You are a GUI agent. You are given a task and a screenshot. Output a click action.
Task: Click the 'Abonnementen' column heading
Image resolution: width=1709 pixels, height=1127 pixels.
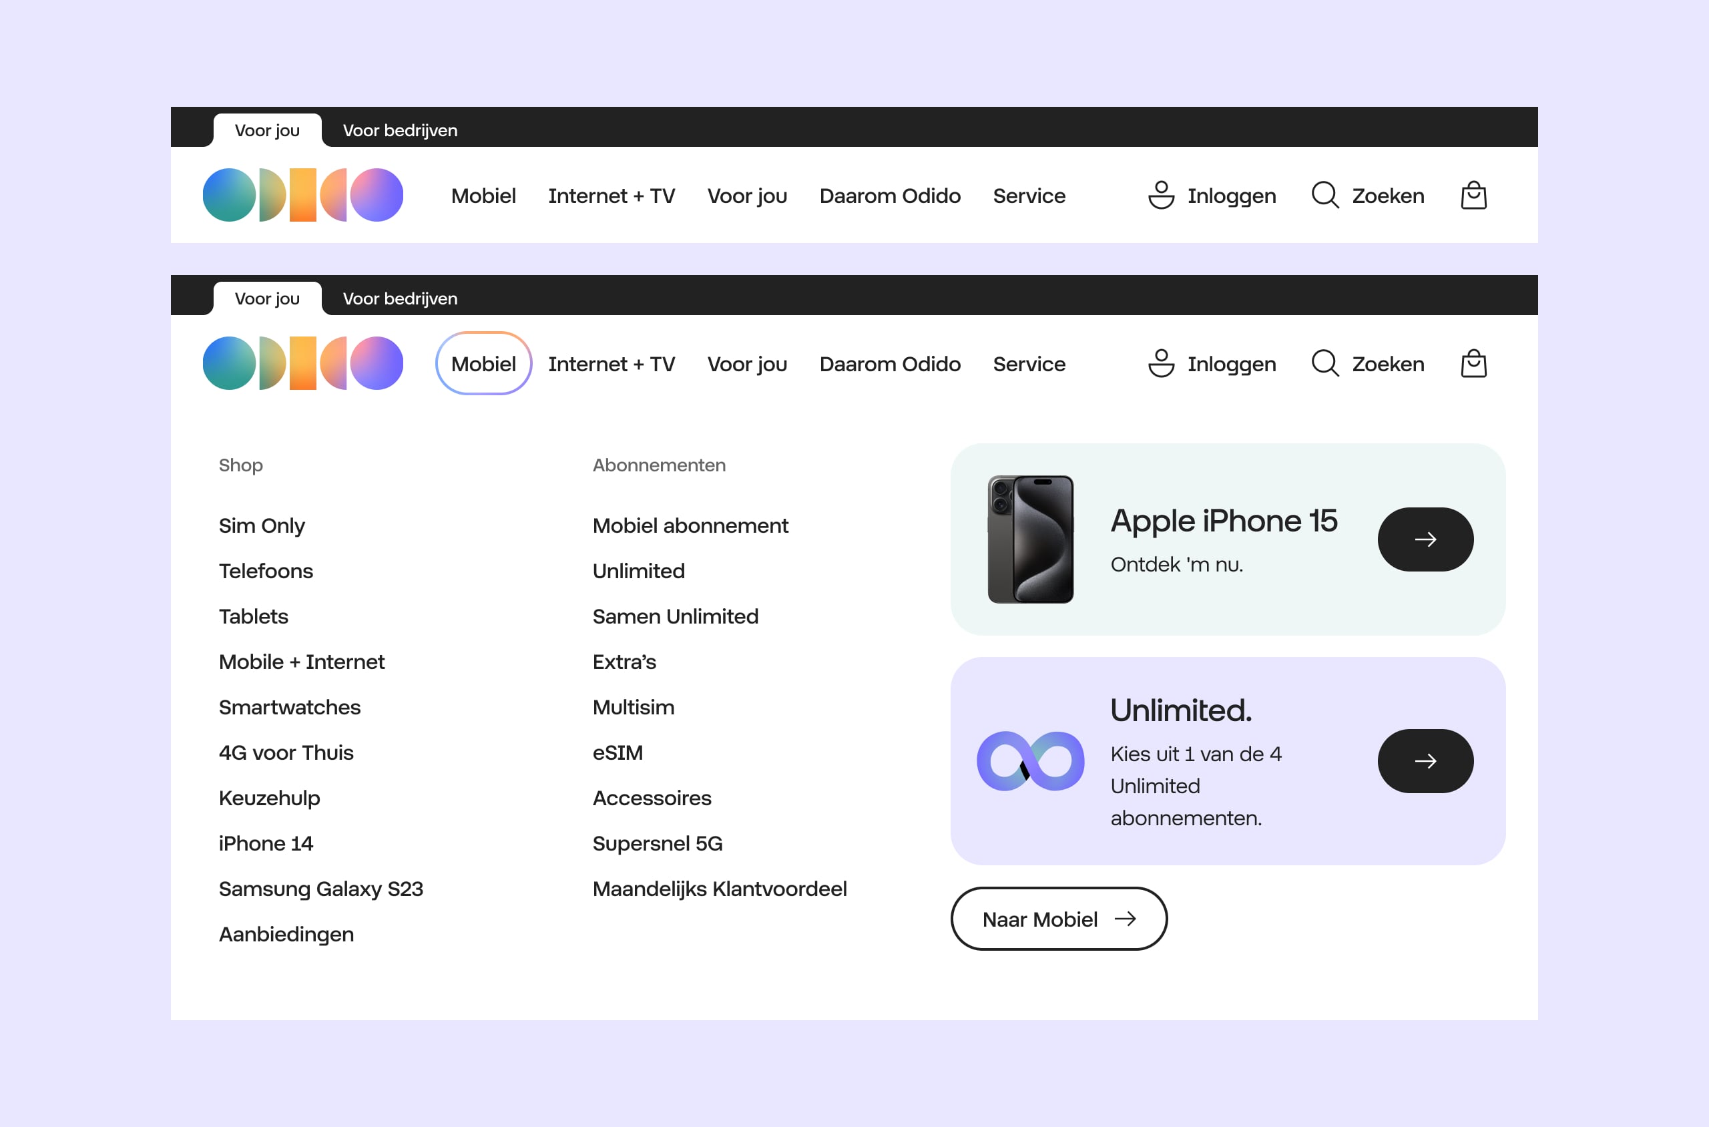tap(659, 465)
